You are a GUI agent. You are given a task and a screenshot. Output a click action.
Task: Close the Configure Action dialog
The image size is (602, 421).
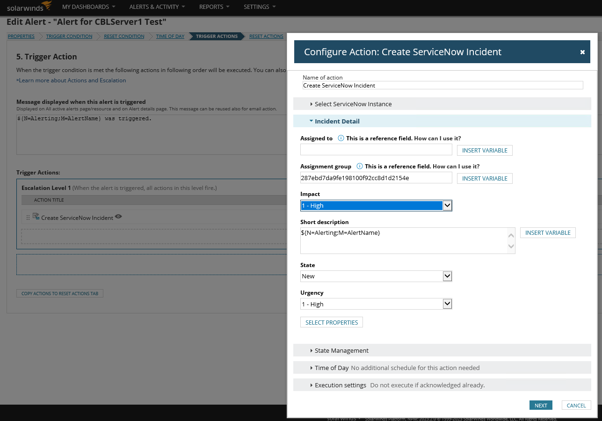[582, 52]
